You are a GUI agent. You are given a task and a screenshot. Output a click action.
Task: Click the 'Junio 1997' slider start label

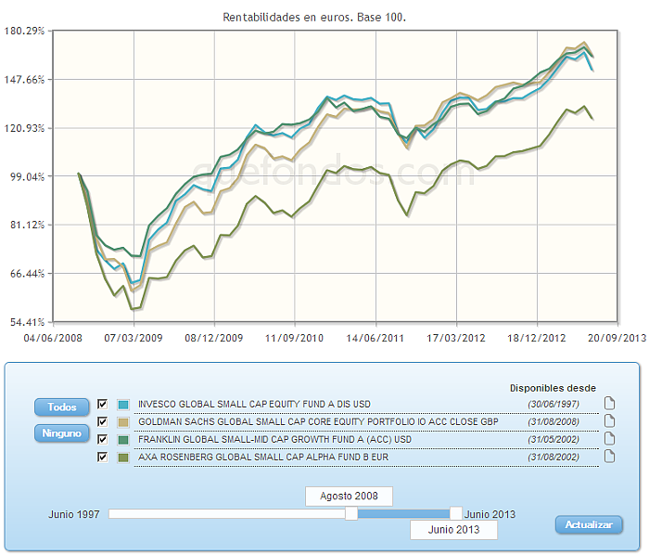click(x=74, y=514)
